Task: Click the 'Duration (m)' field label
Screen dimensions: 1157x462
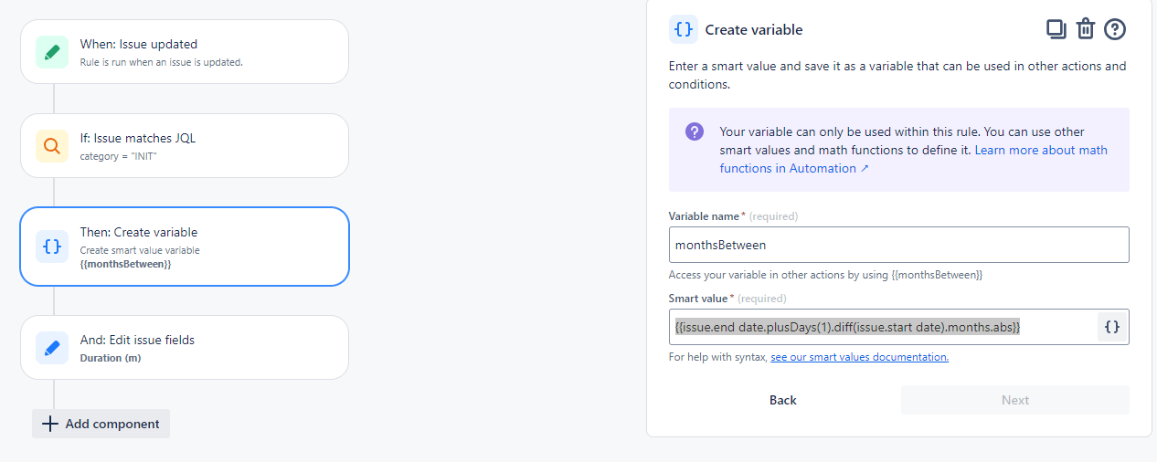Action: (x=111, y=358)
